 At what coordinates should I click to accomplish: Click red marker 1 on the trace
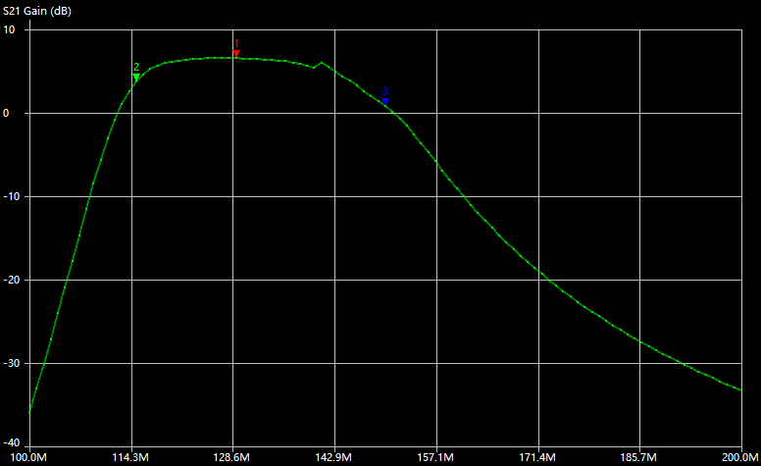[x=236, y=53]
